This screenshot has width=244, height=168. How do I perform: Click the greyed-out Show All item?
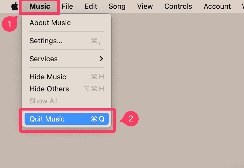(44, 101)
